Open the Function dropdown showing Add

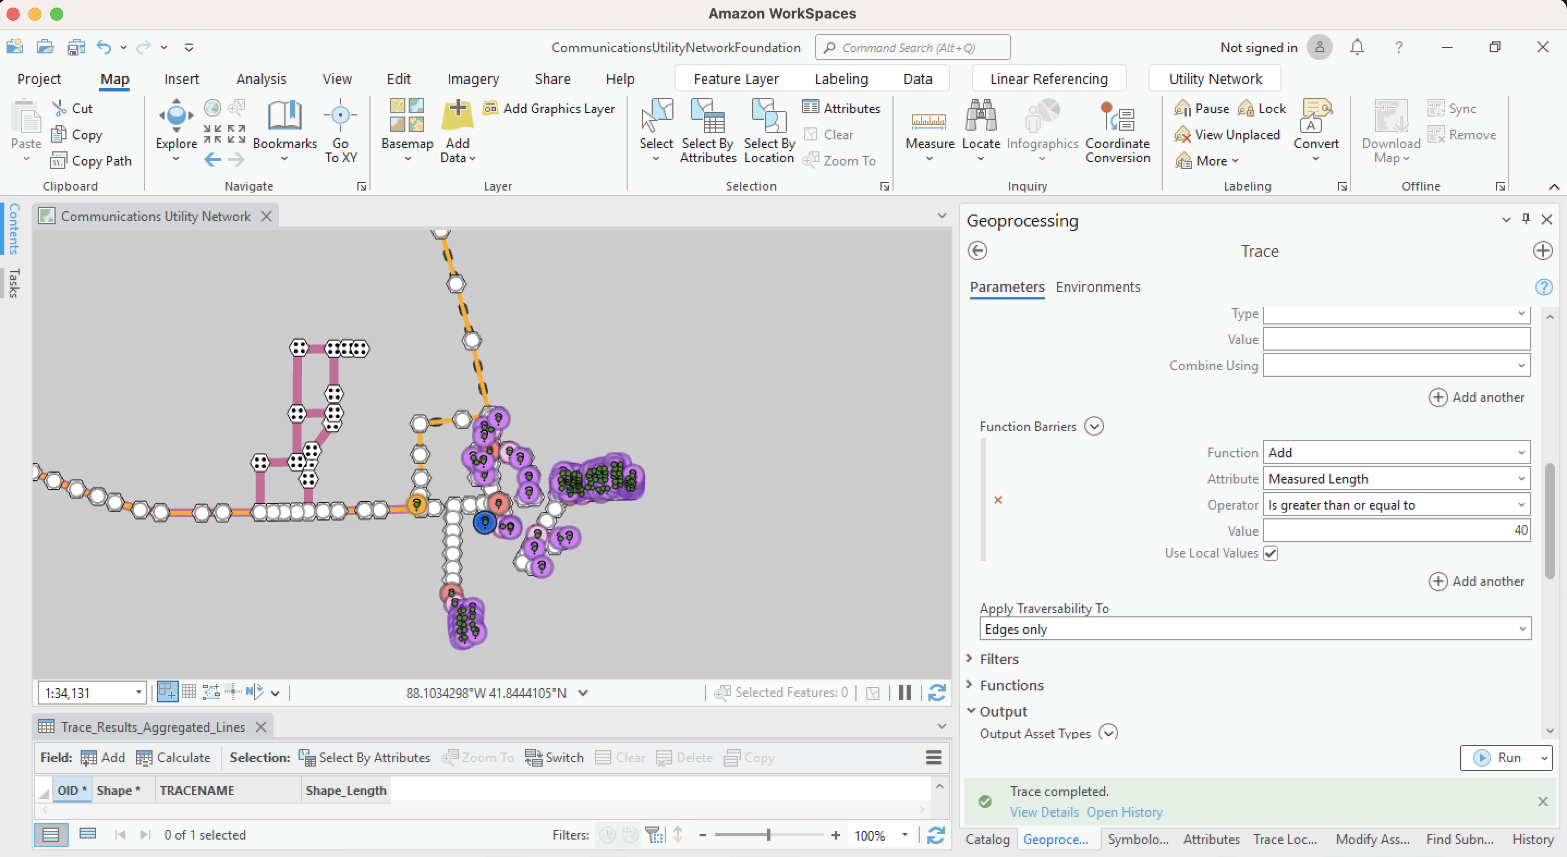tap(1396, 452)
